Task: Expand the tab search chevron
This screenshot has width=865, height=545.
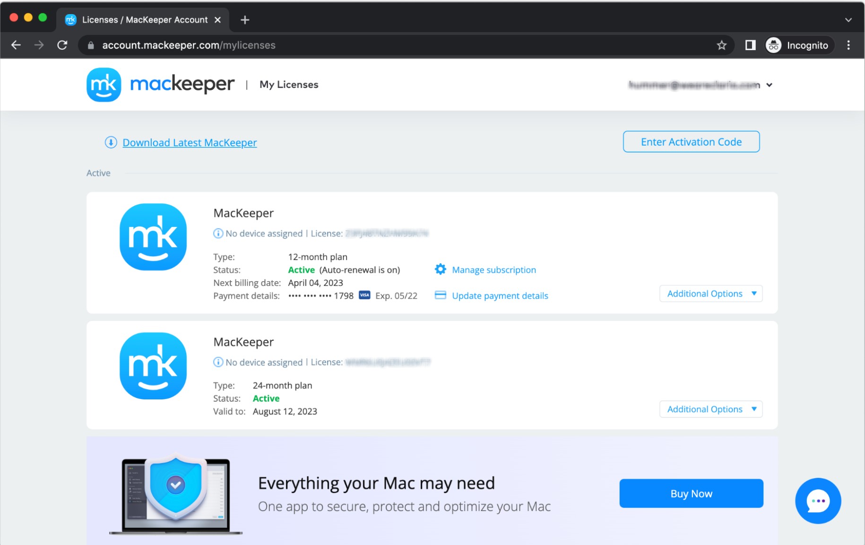Action: (x=848, y=20)
